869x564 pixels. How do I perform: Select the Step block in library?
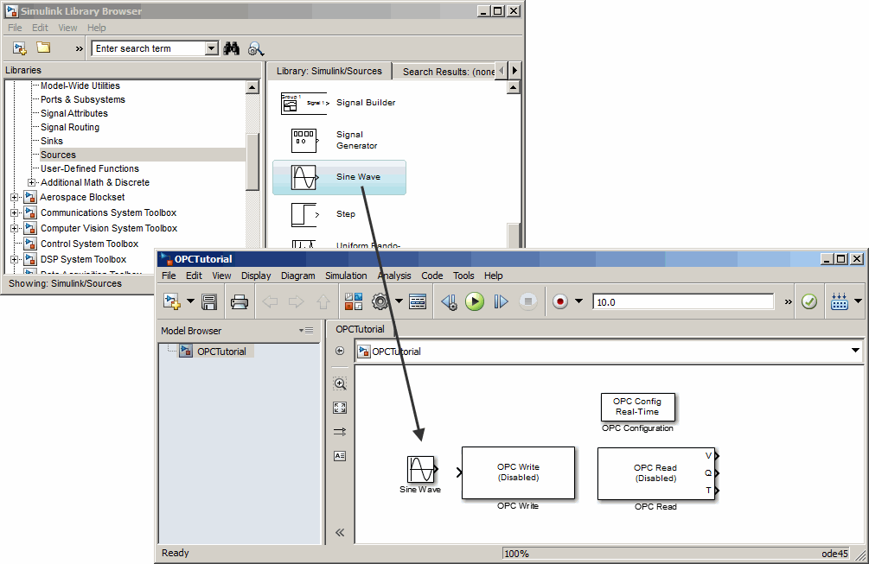click(x=323, y=214)
